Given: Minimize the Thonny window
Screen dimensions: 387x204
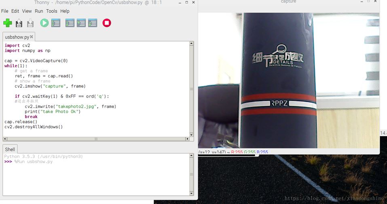Looking at the screenshot, I should point(180,2).
